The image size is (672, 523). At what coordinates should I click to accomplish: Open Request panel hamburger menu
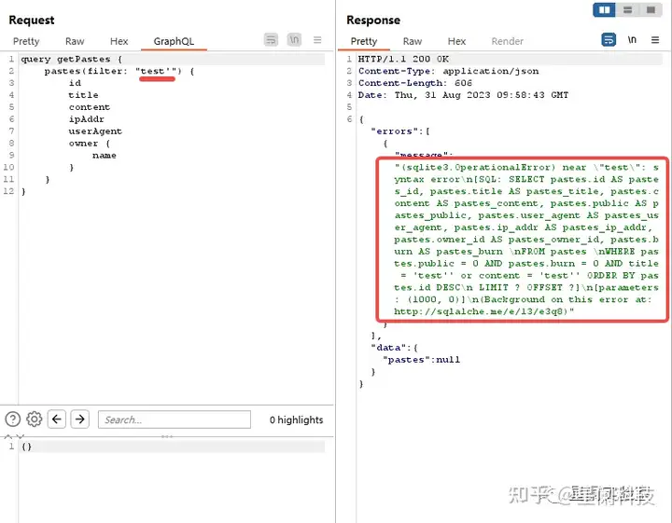tap(317, 40)
